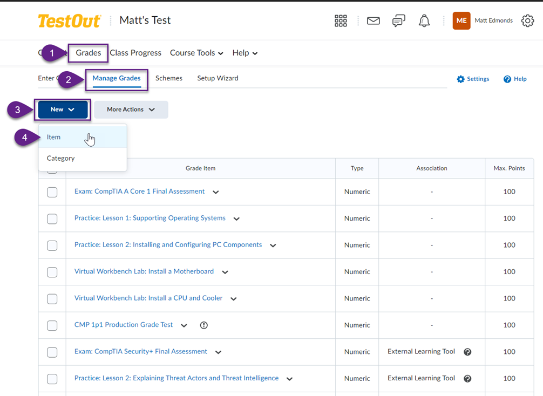543x396 pixels.
Task: Open chevron menu for CompTIA A Core 1 Final Assessment
Action: (216, 192)
